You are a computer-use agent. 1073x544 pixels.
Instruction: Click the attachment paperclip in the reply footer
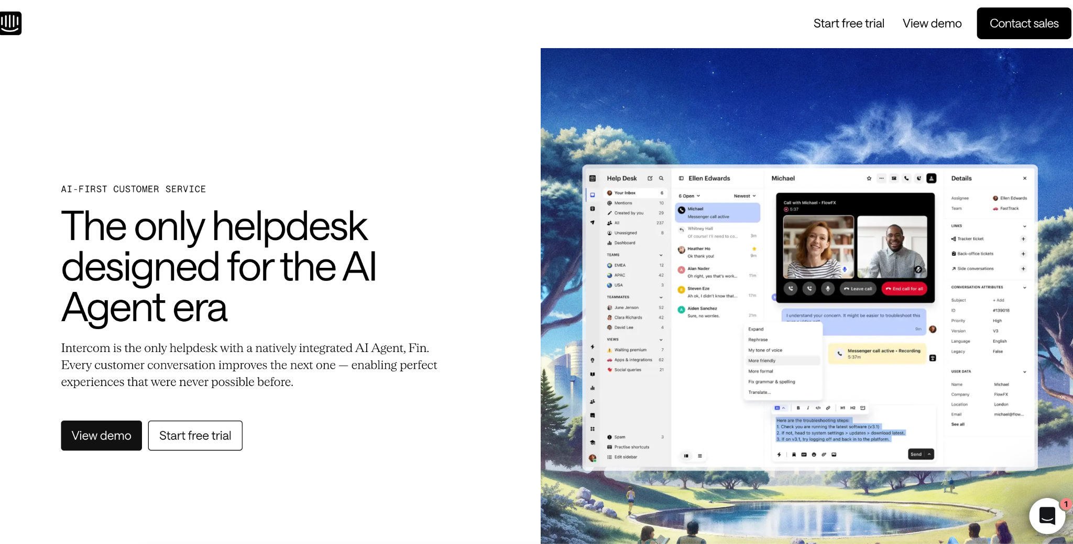pos(824,455)
